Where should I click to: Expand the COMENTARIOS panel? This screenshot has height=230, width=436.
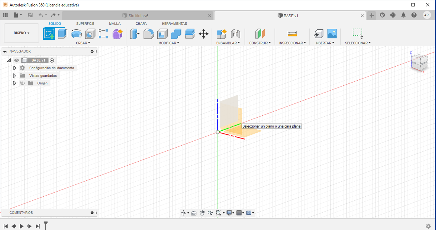[92, 213]
